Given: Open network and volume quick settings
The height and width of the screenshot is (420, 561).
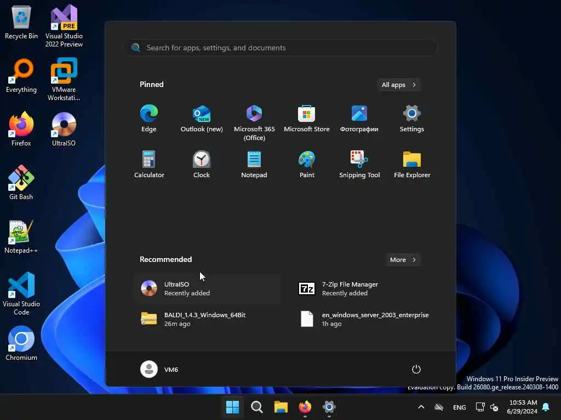Looking at the screenshot, I should coord(487,407).
